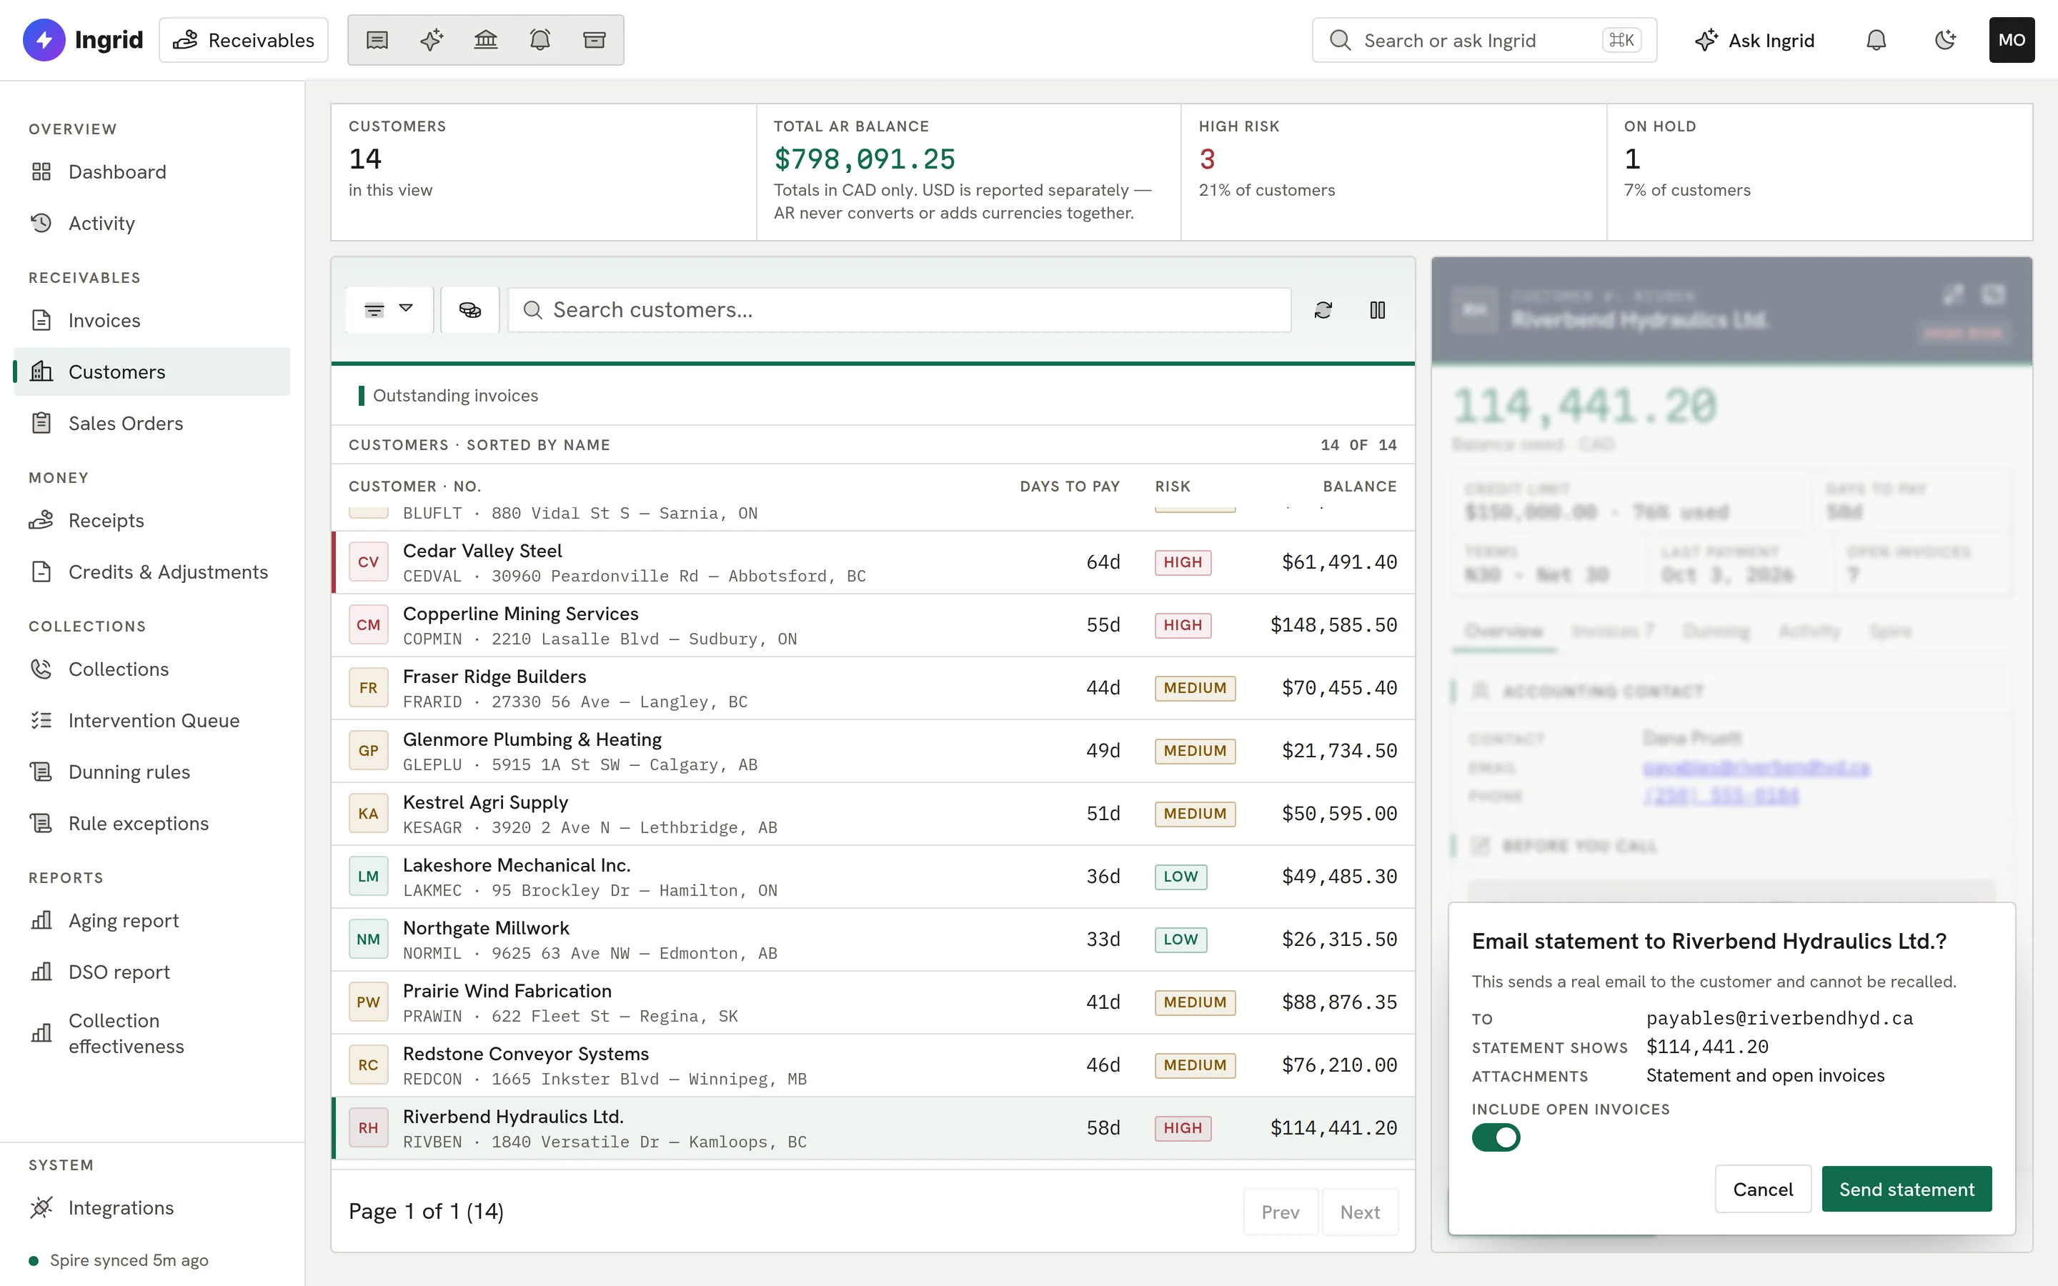Open the messages icon in toolbar
The image size is (2058, 1286).
click(x=377, y=40)
